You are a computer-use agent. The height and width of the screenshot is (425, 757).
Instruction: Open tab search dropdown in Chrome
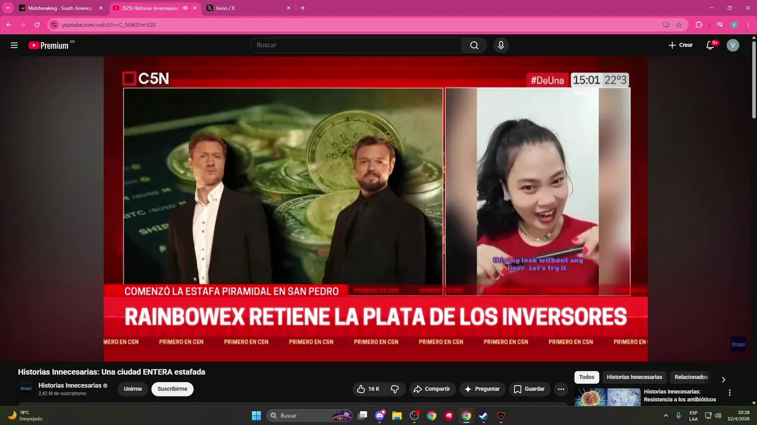click(8, 8)
